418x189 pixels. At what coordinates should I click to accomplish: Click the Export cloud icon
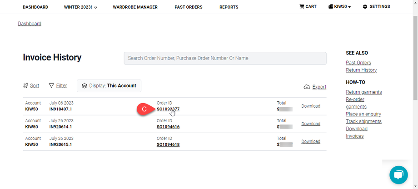point(307,87)
